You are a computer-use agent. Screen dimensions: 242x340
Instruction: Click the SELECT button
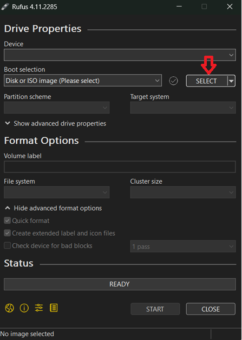[206, 81]
